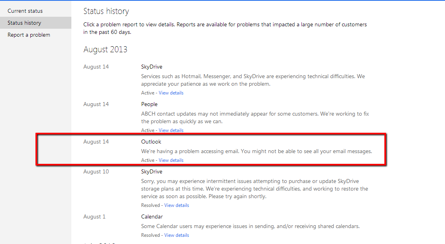
Task: Click the Hotmail, Messenger technical difficulties text
Action: 253,80
